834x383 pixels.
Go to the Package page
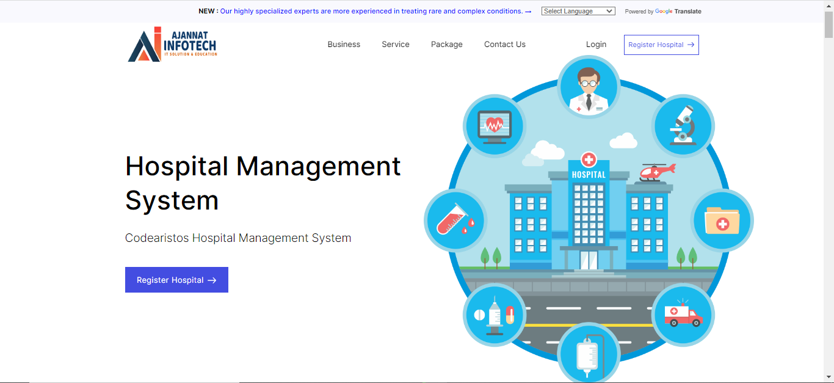446,45
